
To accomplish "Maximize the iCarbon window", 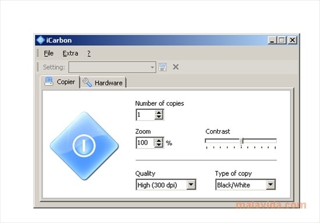I will 282,40.
